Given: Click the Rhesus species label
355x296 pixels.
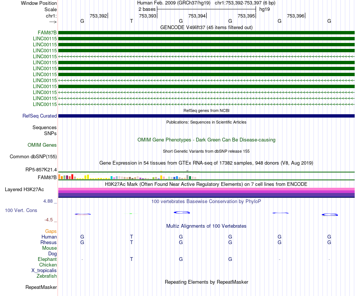Looking at the screenshot, I should [x=49, y=242].
